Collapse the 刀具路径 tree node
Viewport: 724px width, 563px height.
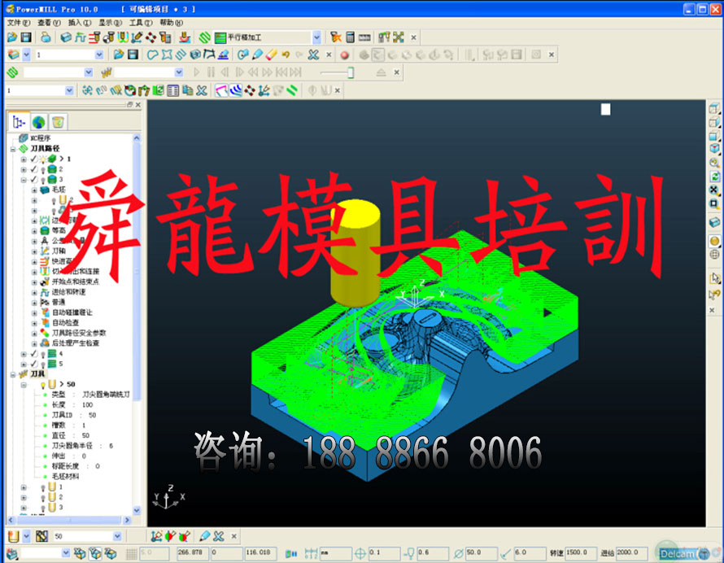pyautogui.click(x=13, y=149)
